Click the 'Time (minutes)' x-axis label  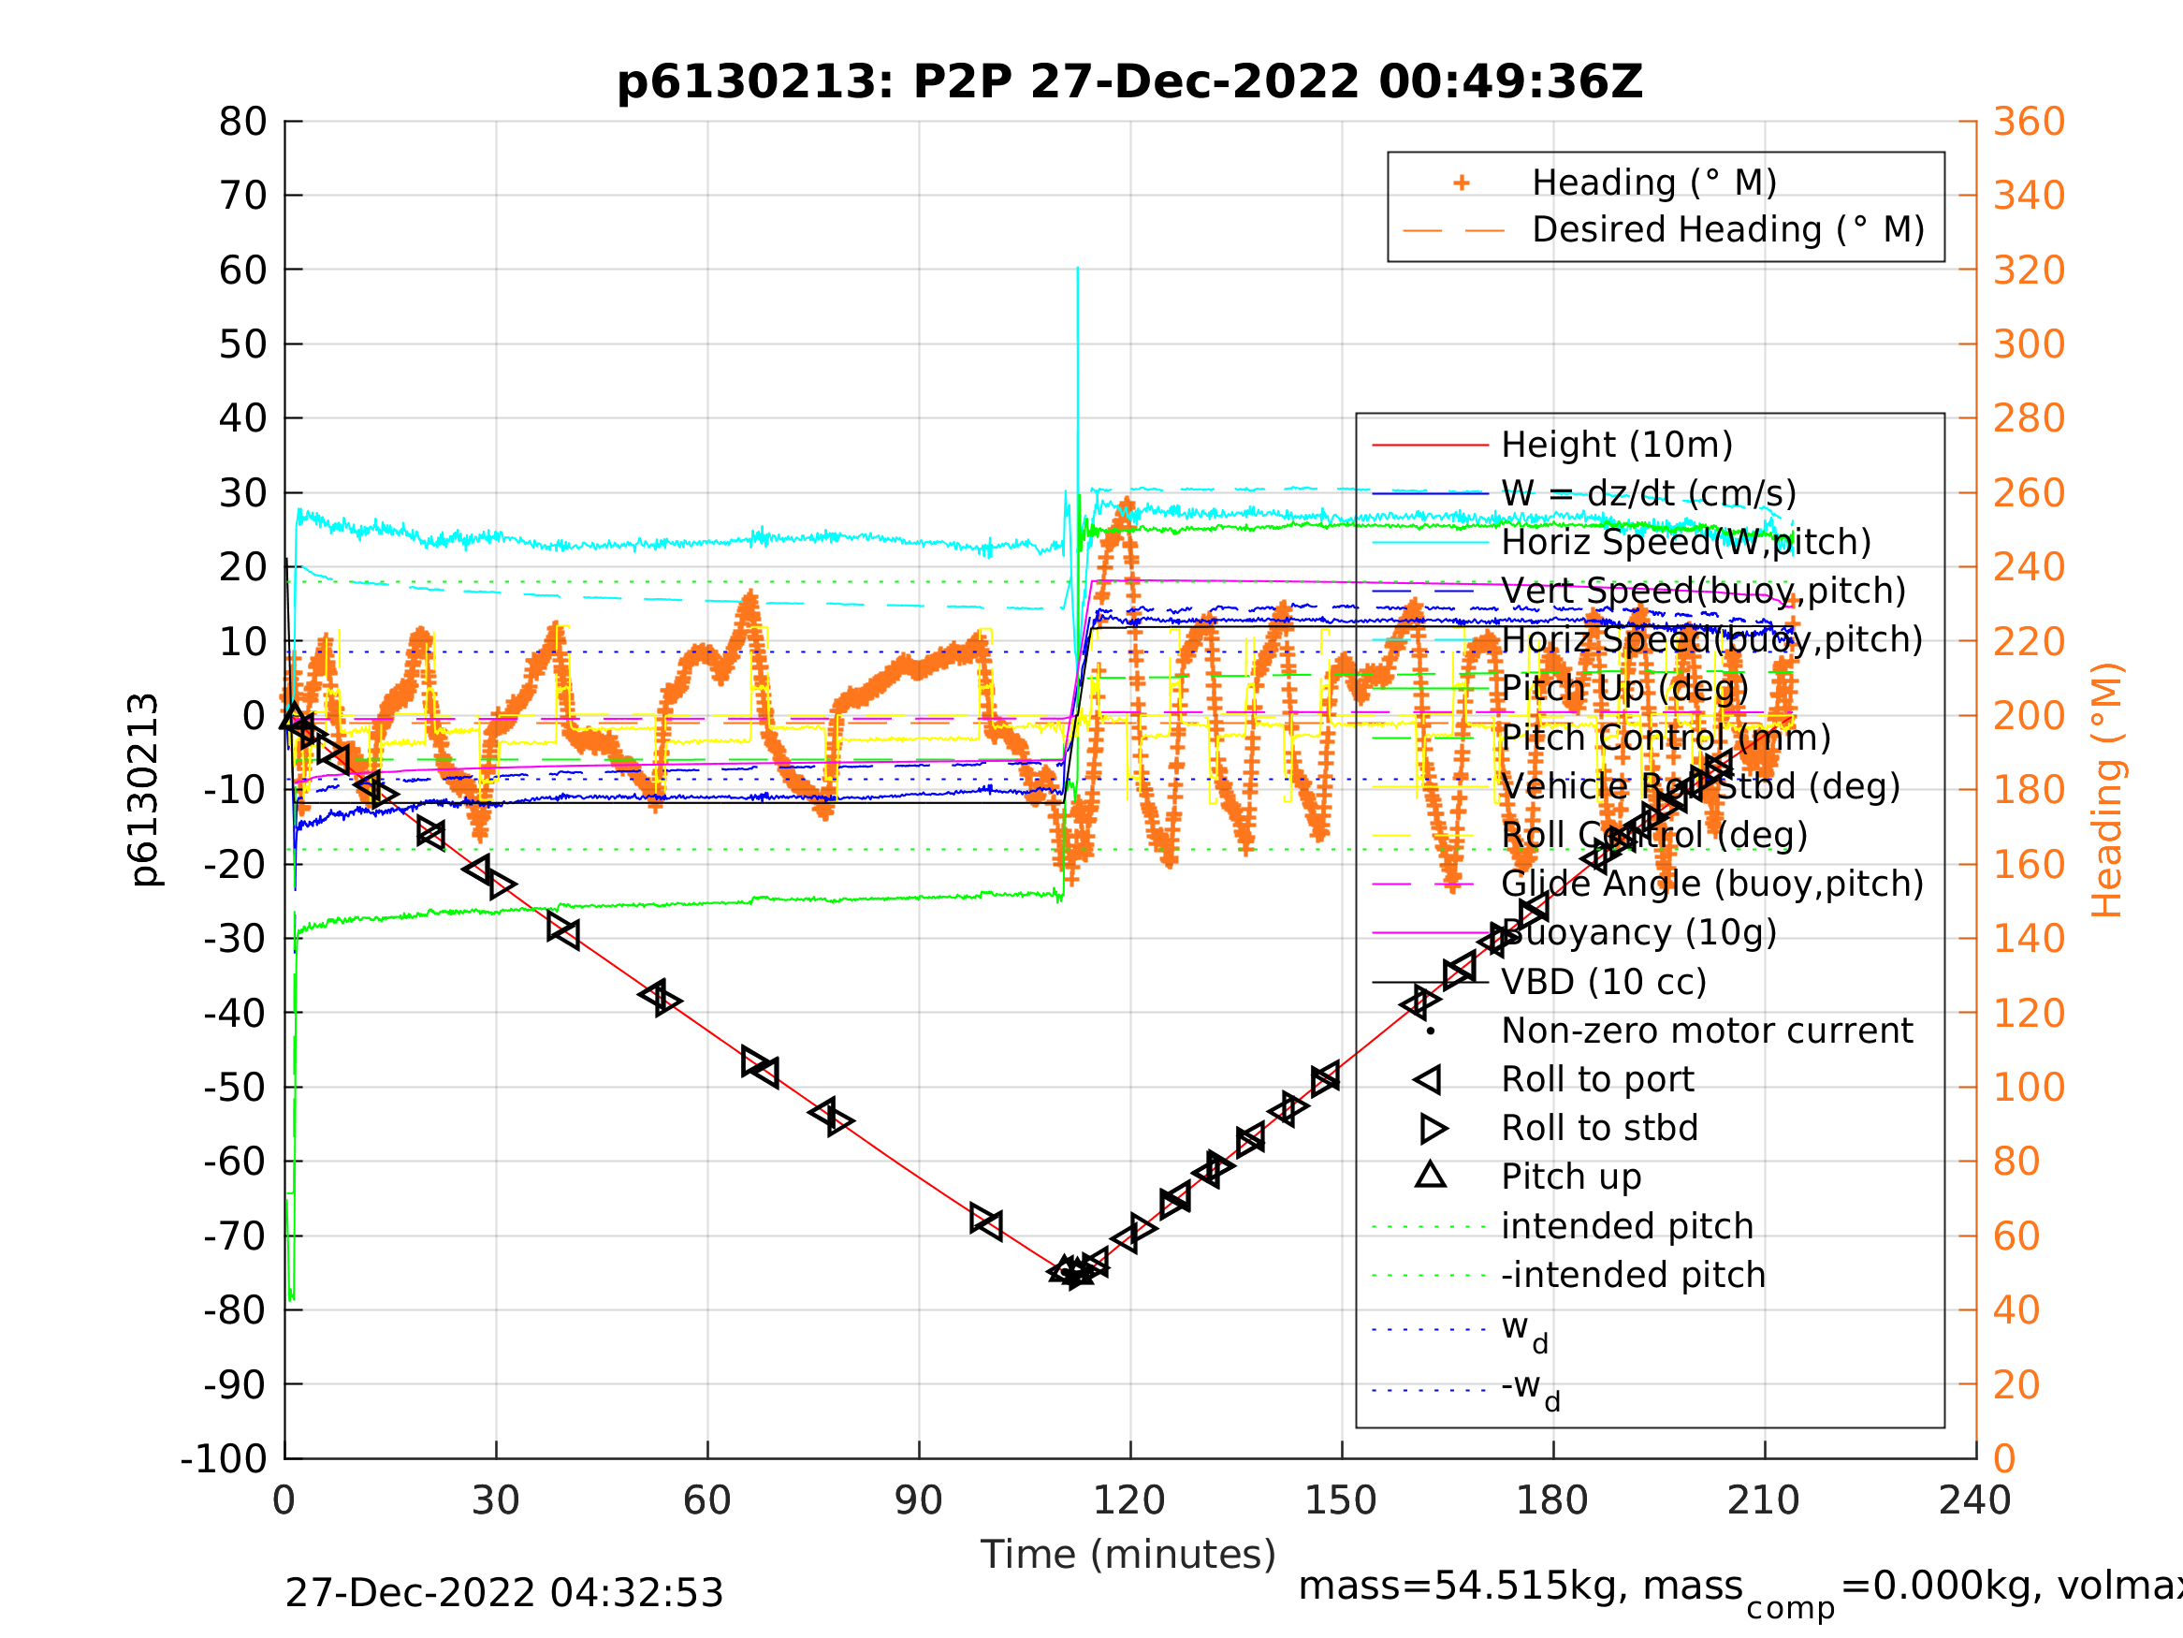[1128, 1555]
